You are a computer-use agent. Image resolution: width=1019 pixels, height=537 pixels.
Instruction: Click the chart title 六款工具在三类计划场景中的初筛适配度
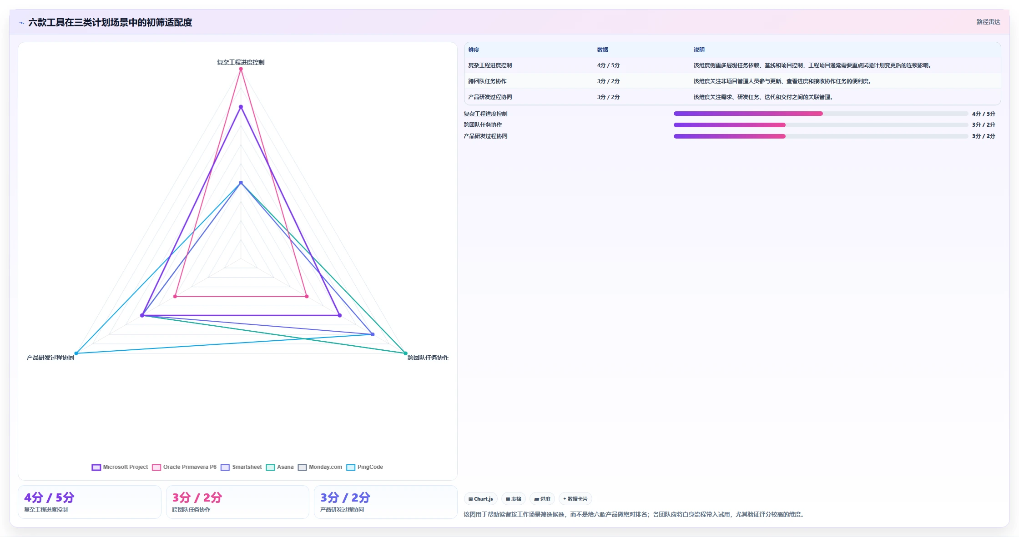tap(110, 22)
